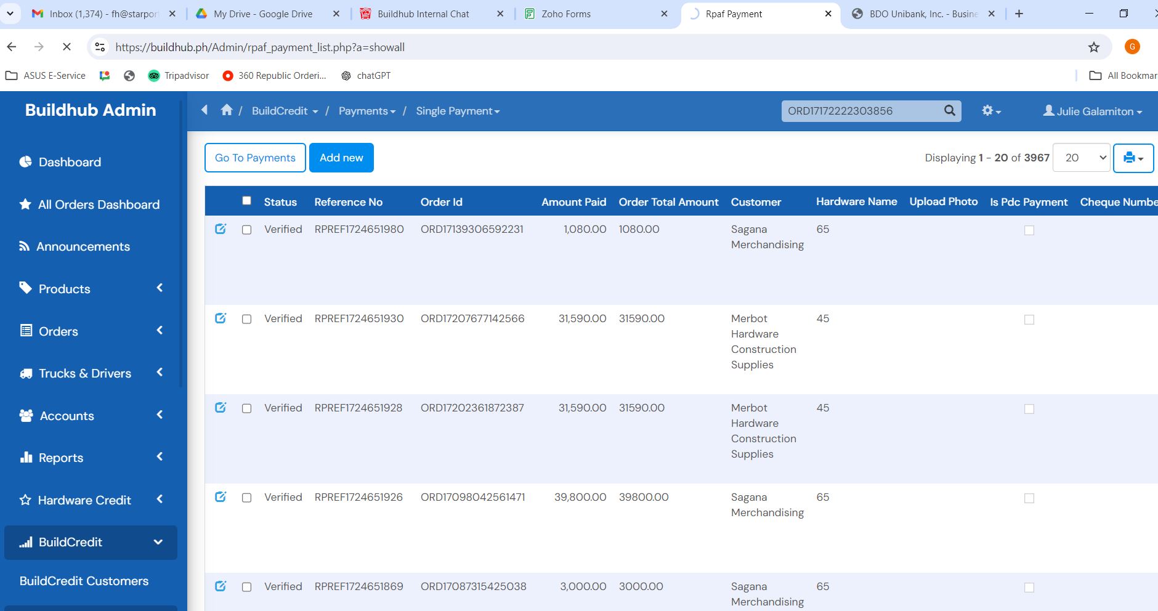
Task: Open the printer export menu
Action: click(1133, 158)
